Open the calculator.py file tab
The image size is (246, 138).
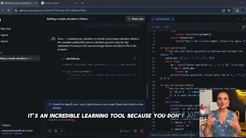tap(163, 19)
